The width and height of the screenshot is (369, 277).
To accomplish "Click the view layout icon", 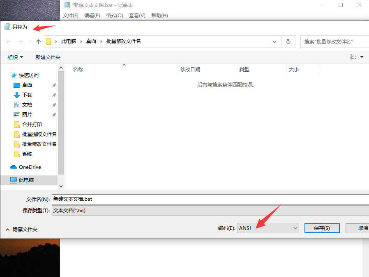I will [353, 57].
